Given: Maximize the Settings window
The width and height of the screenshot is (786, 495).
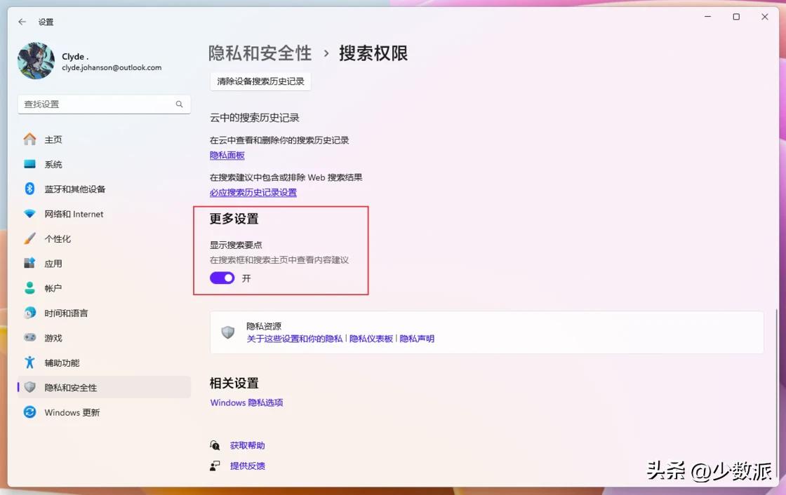Looking at the screenshot, I should [x=736, y=17].
